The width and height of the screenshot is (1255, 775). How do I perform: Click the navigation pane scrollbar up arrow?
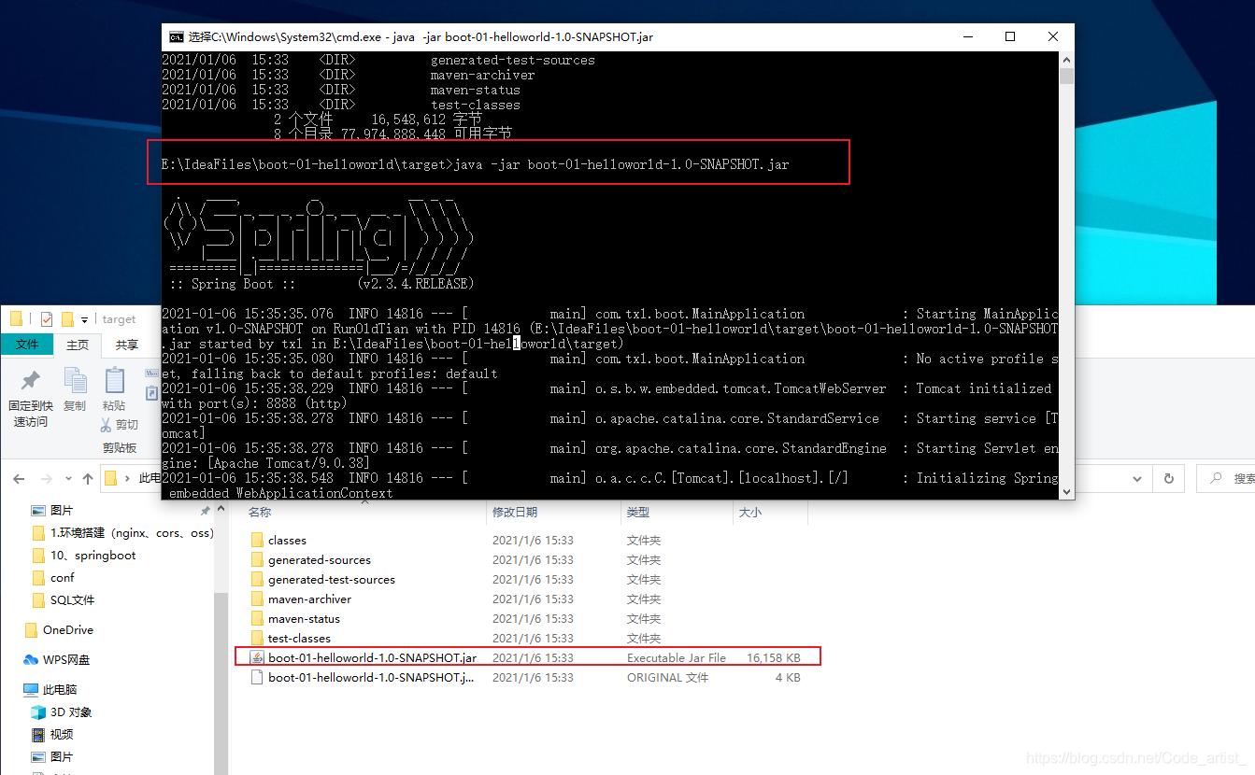(221, 510)
